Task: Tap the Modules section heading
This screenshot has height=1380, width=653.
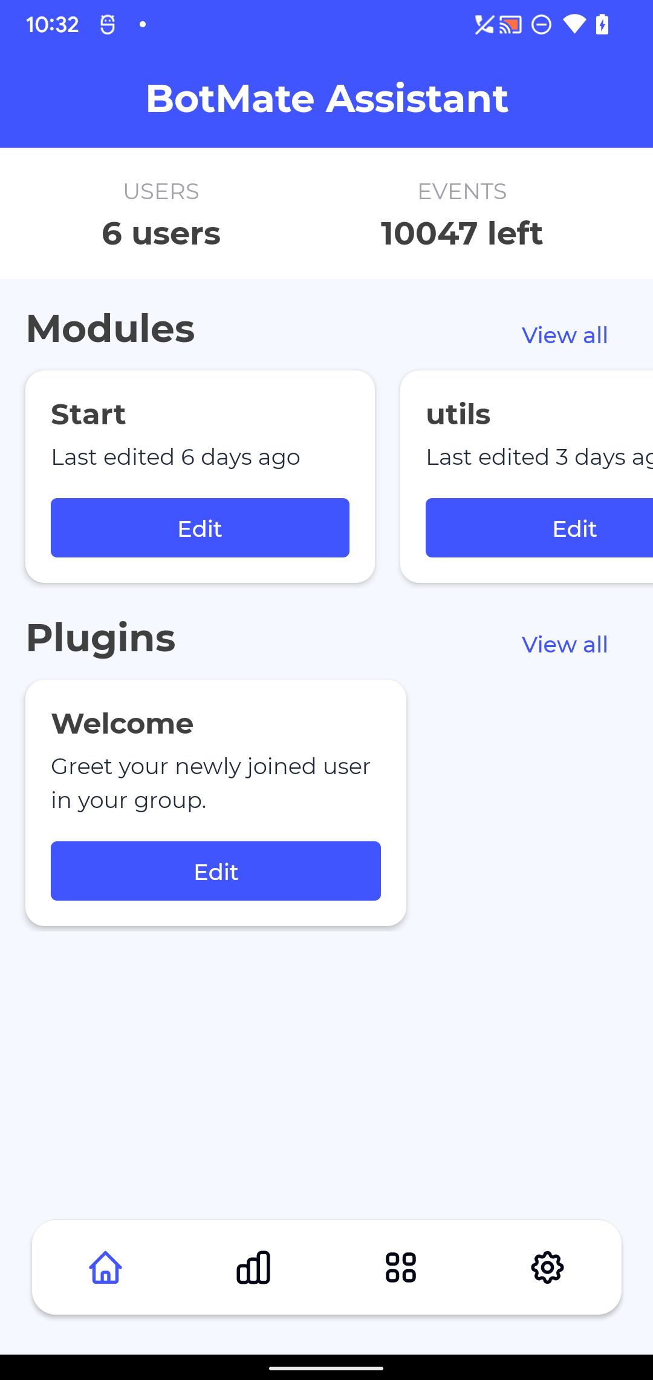Action: click(x=111, y=329)
